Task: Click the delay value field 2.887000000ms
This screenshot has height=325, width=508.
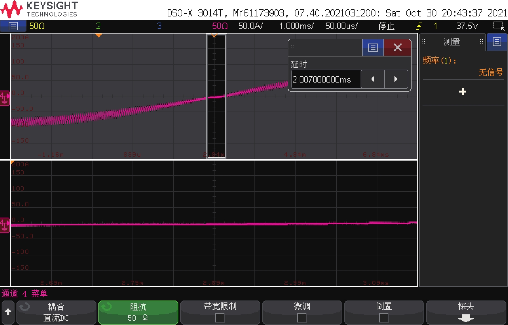Action: click(x=326, y=79)
